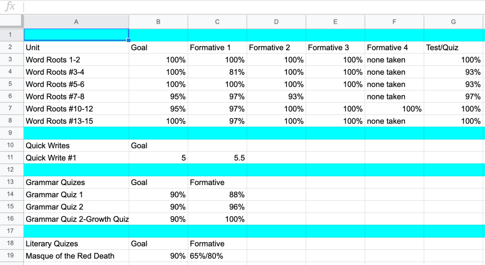Viewport: 485px width, 265px height.
Task: Click selected cell A1
Action: pos(76,35)
